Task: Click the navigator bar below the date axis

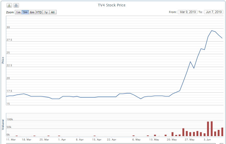Action: [113, 143]
